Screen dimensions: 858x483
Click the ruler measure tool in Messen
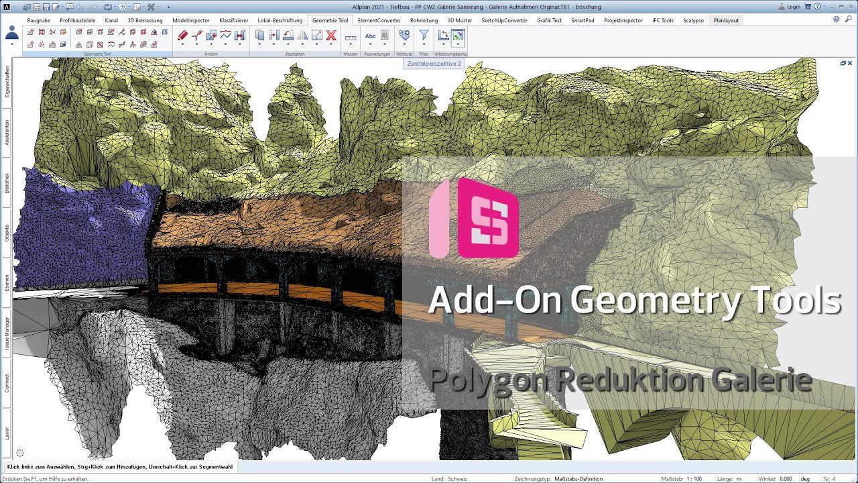[351, 38]
